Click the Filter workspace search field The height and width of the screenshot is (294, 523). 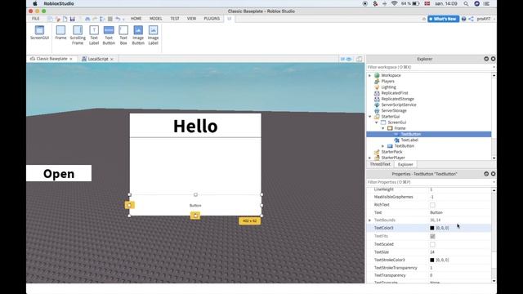pyautogui.click(x=429, y=67)
